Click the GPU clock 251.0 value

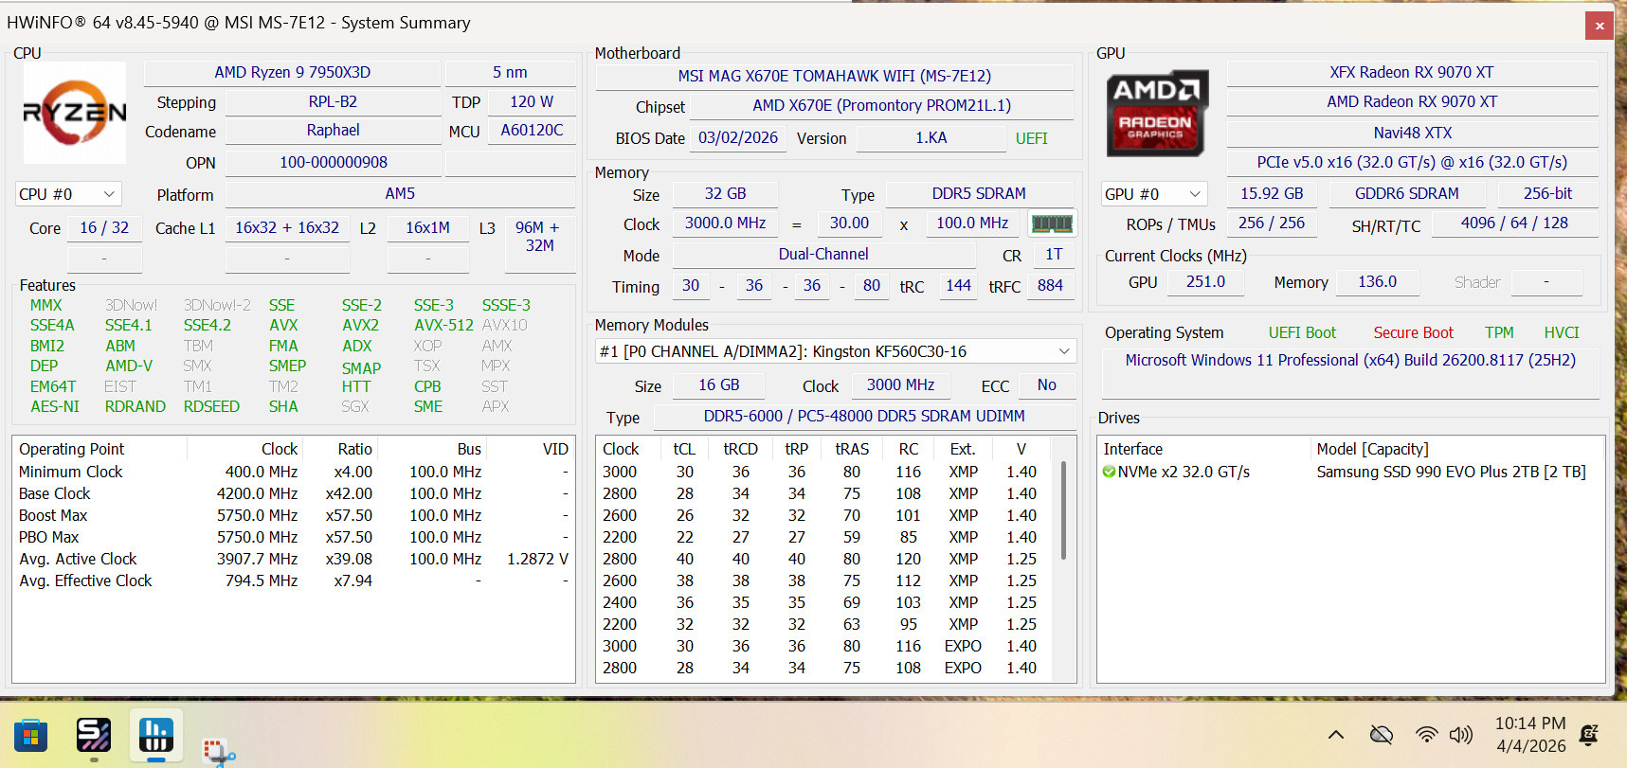[1205, 282]
